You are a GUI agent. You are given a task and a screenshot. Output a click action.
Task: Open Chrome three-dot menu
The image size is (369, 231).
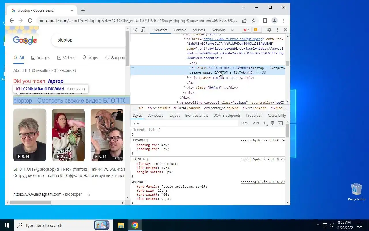click(284, 21)
